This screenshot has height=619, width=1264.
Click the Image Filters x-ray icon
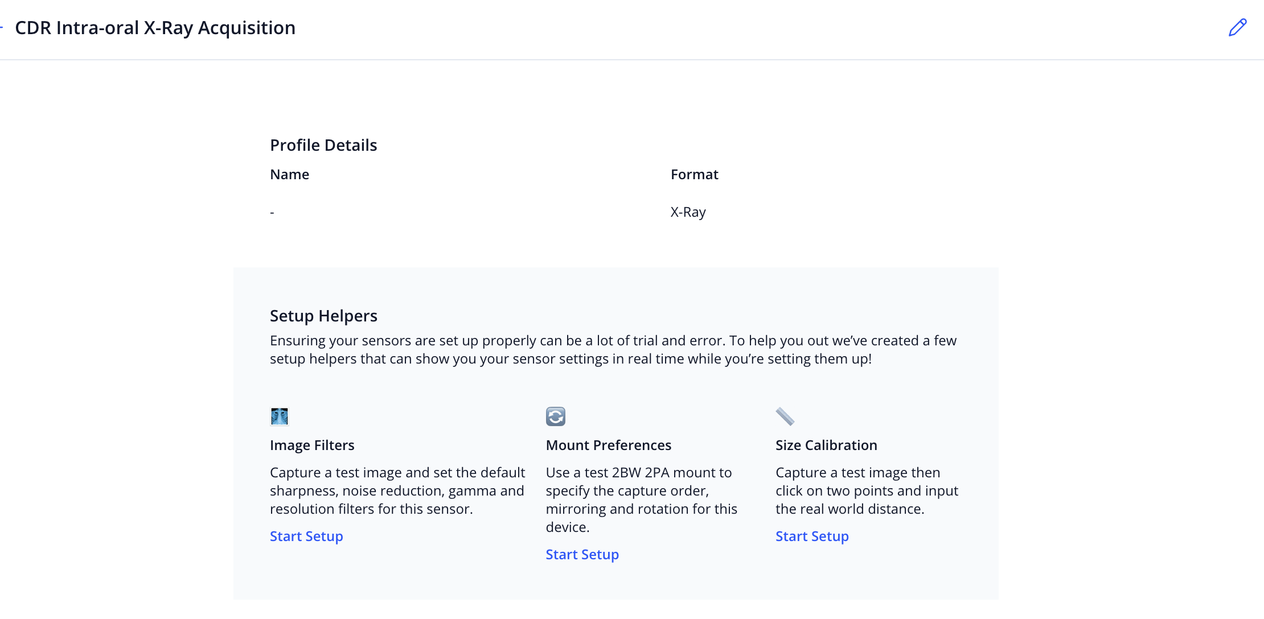tap(280, 416)
